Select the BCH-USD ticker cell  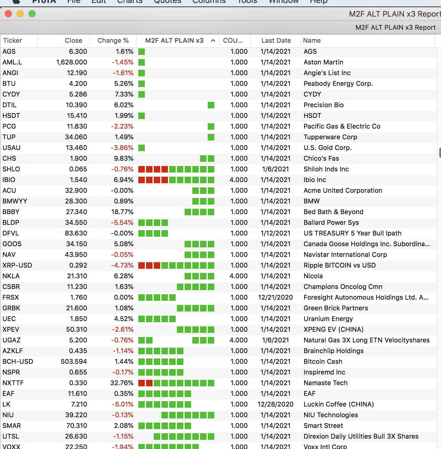point(18,361)
